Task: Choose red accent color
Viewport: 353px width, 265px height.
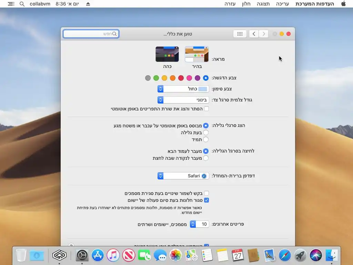Action: tap(181, 78)
